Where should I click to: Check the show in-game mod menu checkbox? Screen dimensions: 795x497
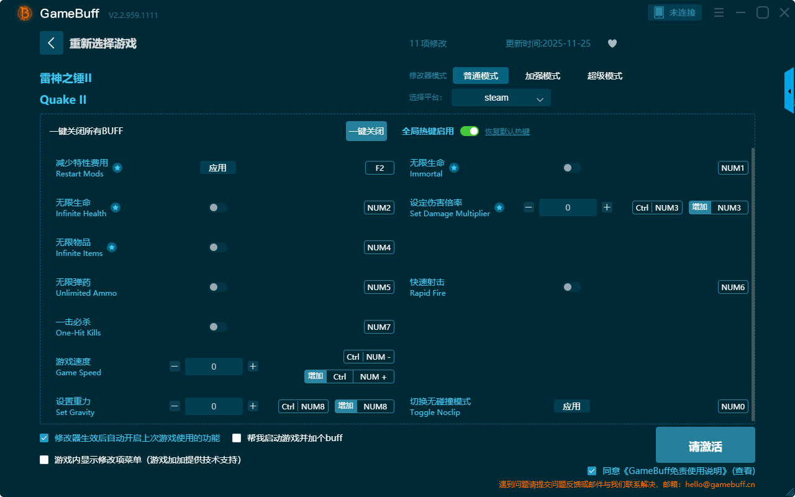coord(44,460)
